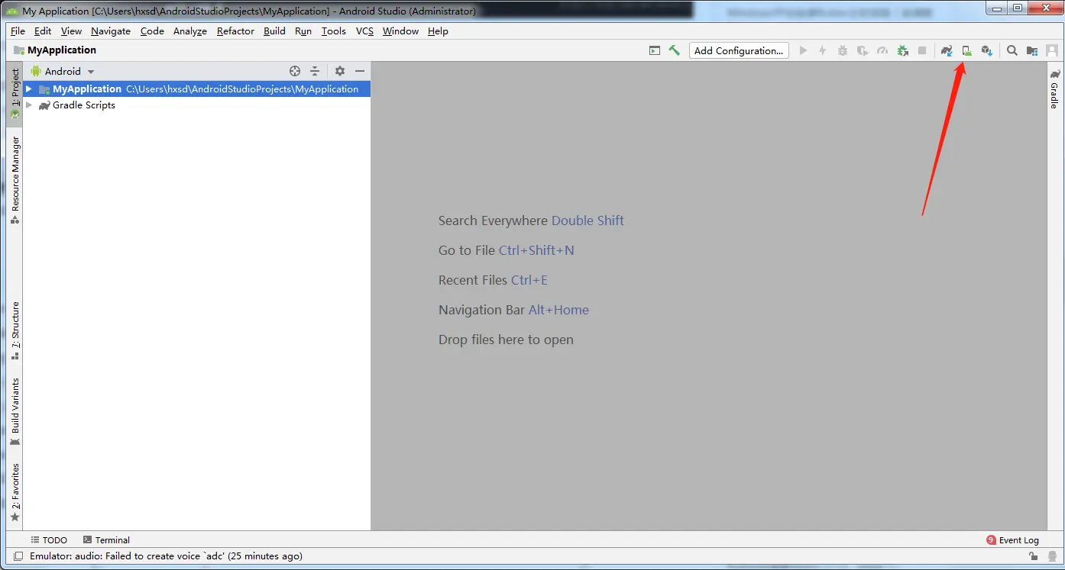The width and height of the screenshot is (1065, 570).
Task: Click the Run with Coverage icon
Action: tap(863, 51)
